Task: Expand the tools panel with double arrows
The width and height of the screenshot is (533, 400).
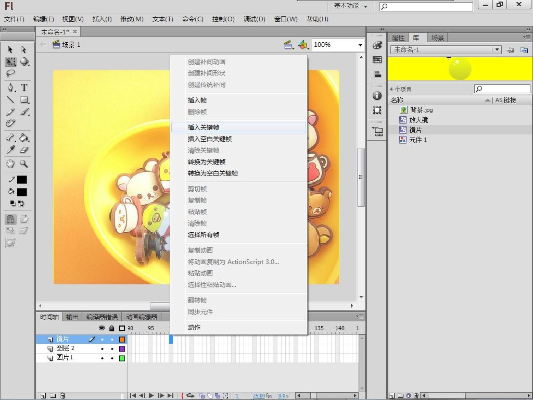Action: click(4, 29)
